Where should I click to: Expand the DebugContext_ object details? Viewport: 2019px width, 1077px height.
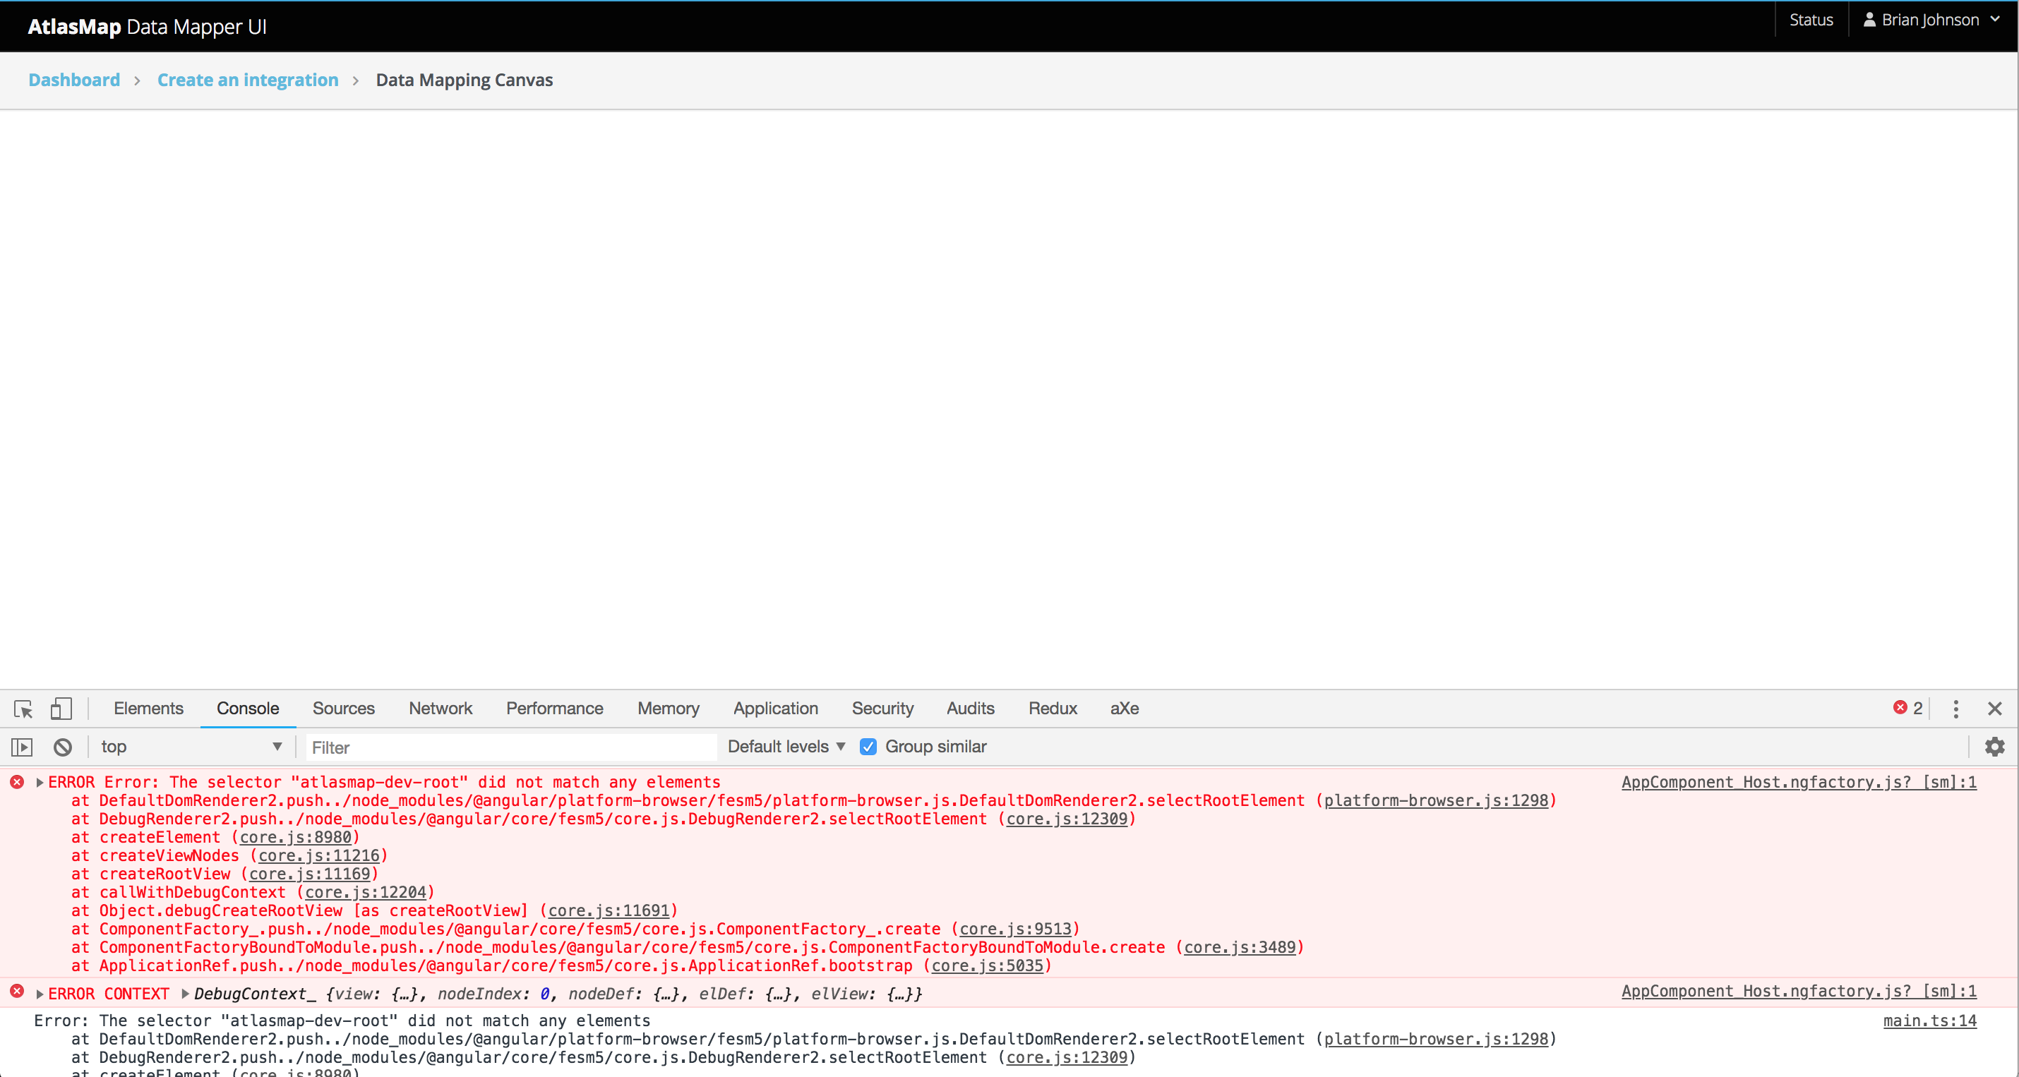pyautogui.click(x=185, y=994)
